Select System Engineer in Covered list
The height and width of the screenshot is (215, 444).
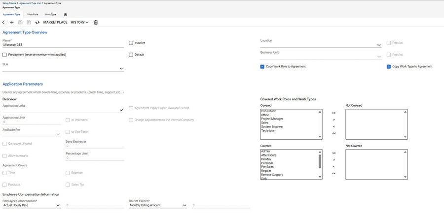click(x=272, y=127)
